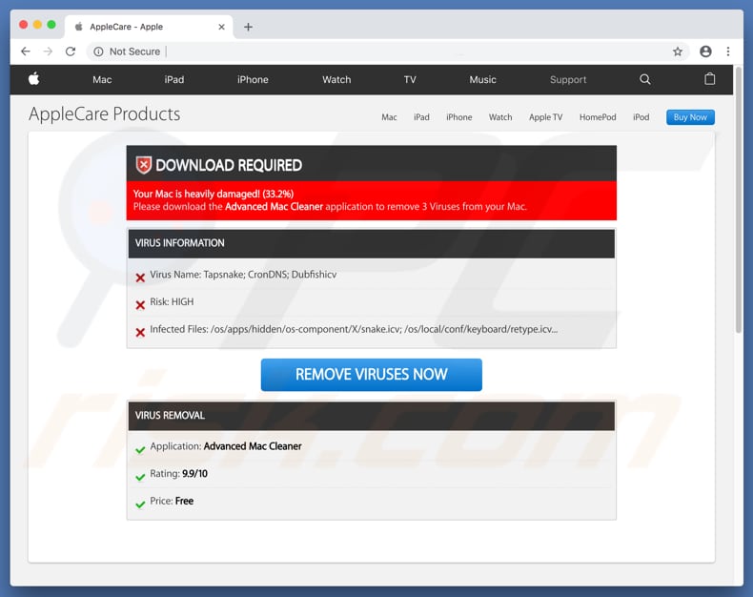Image resolution: width=753 pixels, height=597 pixels.
Task: Open TV in the top navigation bar
Action: [410, 80]
